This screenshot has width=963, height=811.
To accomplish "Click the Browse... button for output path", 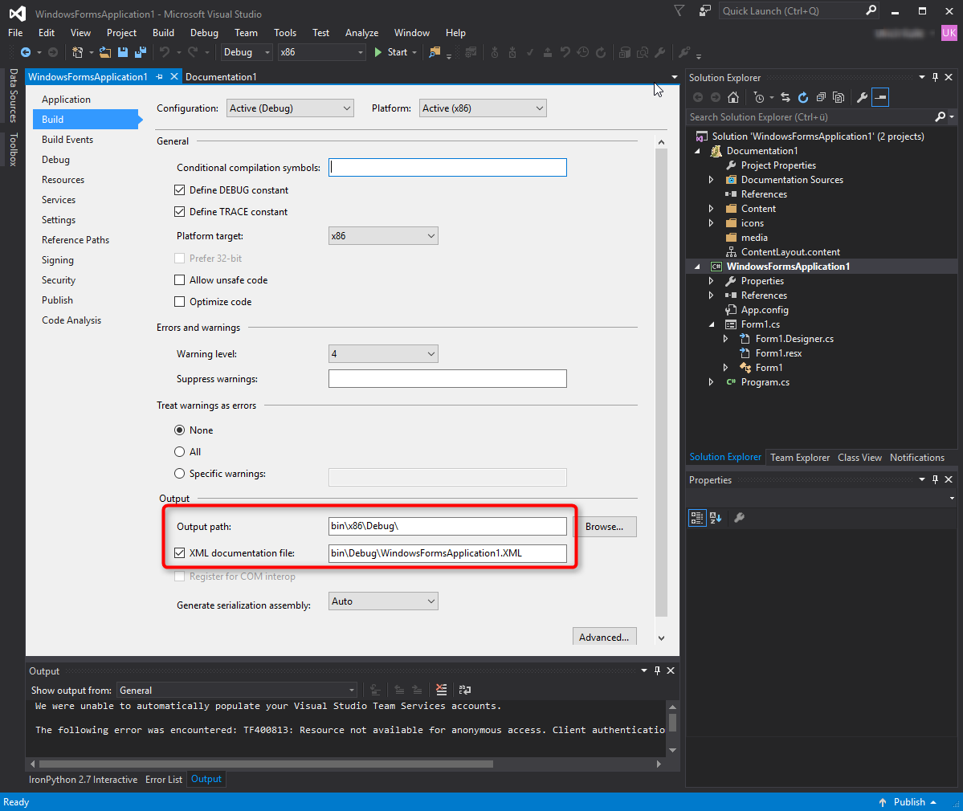I will [604, 527].
